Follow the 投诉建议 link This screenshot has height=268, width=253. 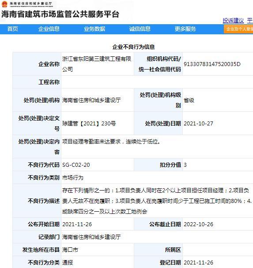[233, 21]
